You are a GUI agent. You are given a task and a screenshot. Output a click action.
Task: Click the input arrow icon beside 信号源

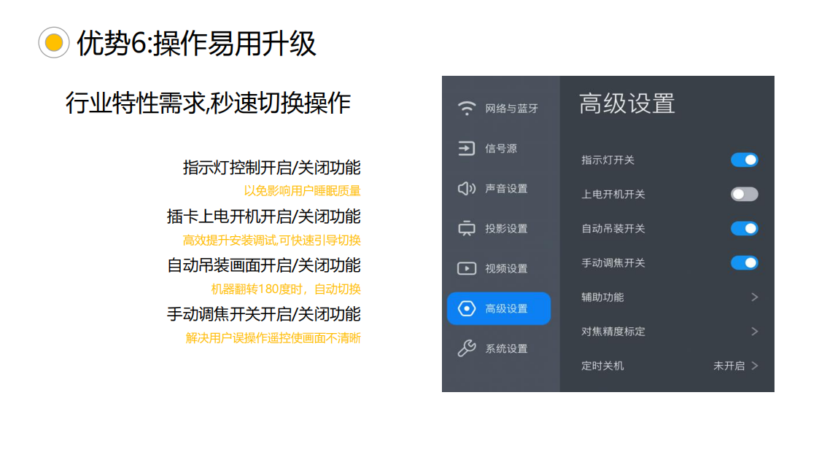click(466, 148)
